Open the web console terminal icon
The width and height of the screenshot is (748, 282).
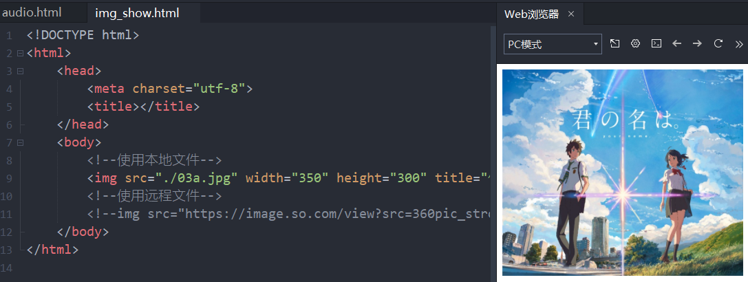[656, 43]
